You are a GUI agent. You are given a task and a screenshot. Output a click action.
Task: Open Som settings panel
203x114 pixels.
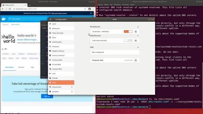tap(61, 73)
